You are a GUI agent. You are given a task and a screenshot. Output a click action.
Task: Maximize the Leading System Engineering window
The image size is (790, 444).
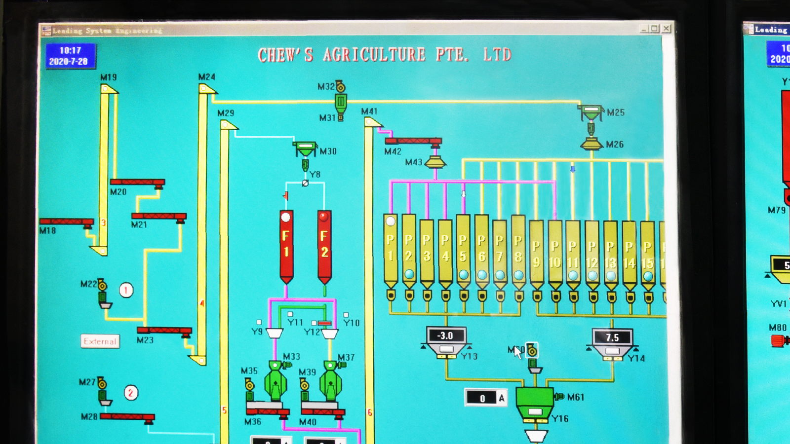click(655, 29)
